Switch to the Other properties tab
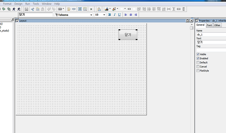 coord(217,25)
